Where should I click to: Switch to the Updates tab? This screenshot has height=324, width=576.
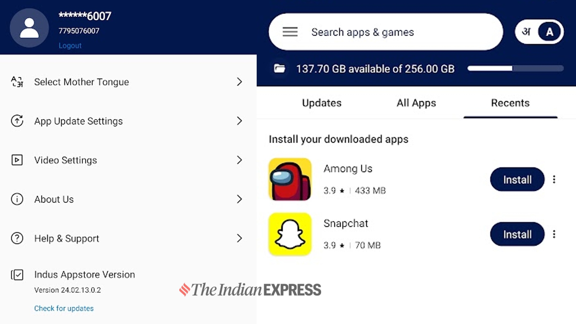(x=321, y=103)
